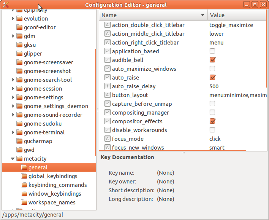Click the gnome-sudoku folder icon
Image resolution: width=269 pixels, height=220 pixels.
coord(19,124)
